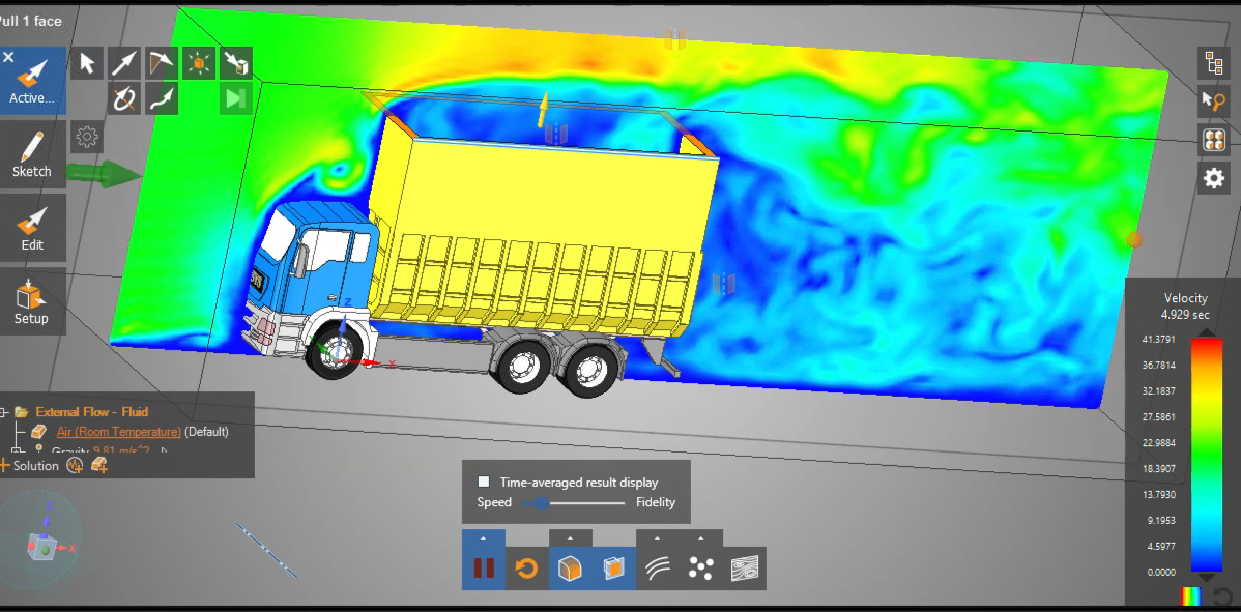The height and width of the screenshot is (612, 1241).
Task: Open the Air (Room Temperature) material link
Action: coord(118,431)
